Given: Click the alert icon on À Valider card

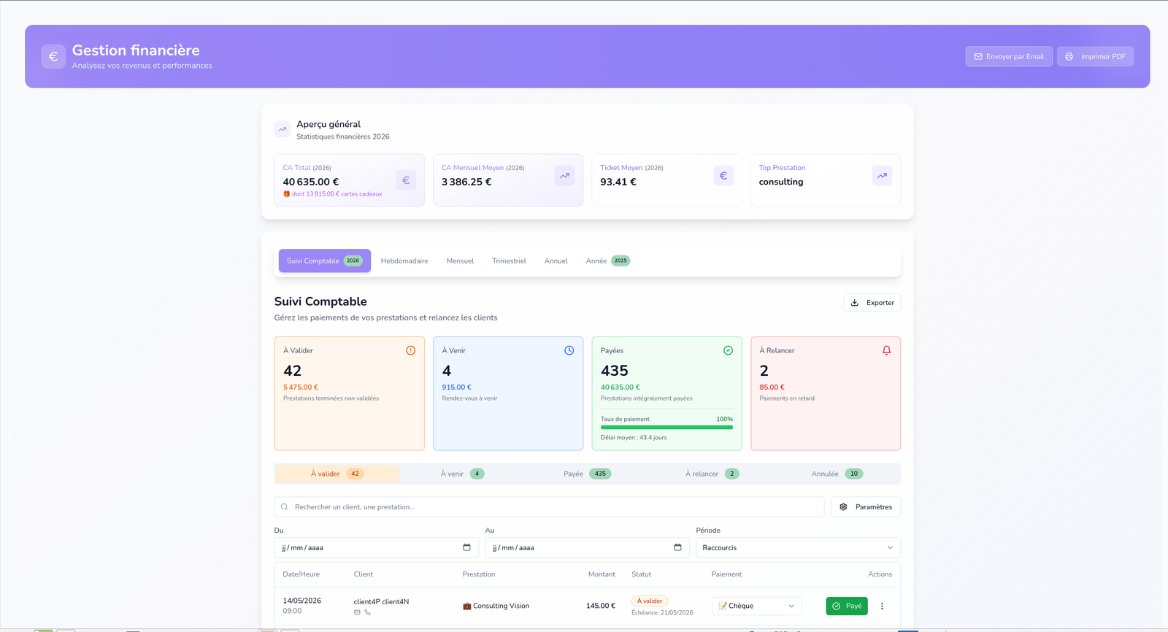Looking at the screenshot, I should (x=411, y=350).
